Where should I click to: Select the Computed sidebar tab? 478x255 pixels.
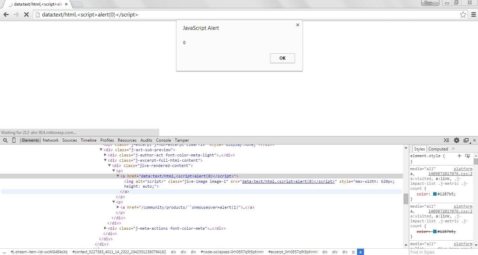coord(438,149)
